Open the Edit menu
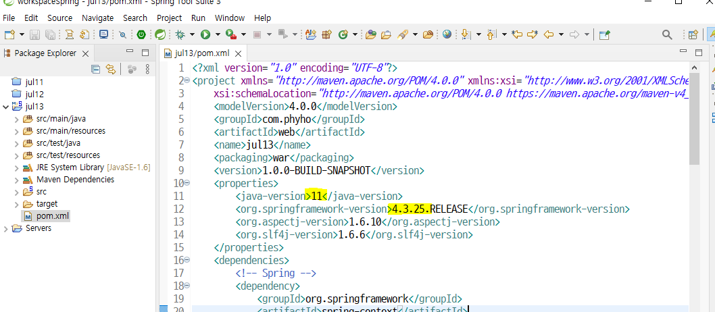The width and height of the screenshot is (715, 312). [31, 18]
